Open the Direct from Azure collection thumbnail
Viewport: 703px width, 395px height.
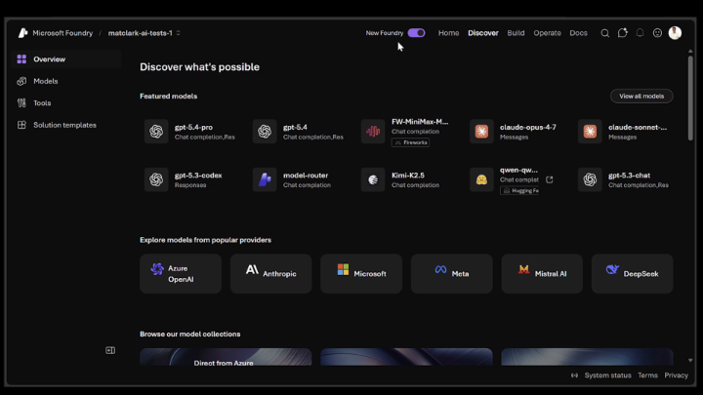click(226, 357)
